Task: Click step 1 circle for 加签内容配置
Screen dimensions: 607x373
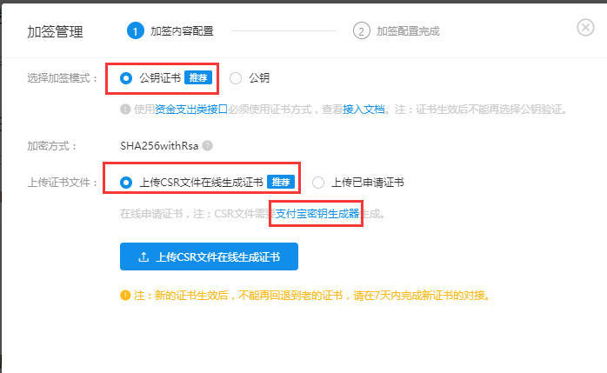Action: coord(135,31)
